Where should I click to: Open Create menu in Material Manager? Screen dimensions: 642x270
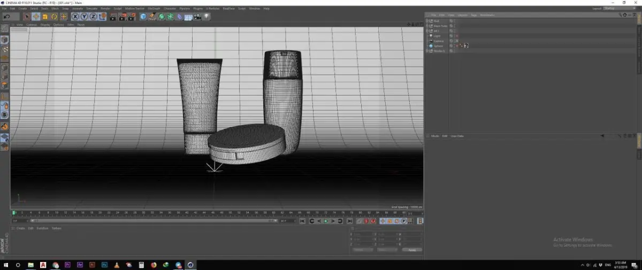(20, 228)
